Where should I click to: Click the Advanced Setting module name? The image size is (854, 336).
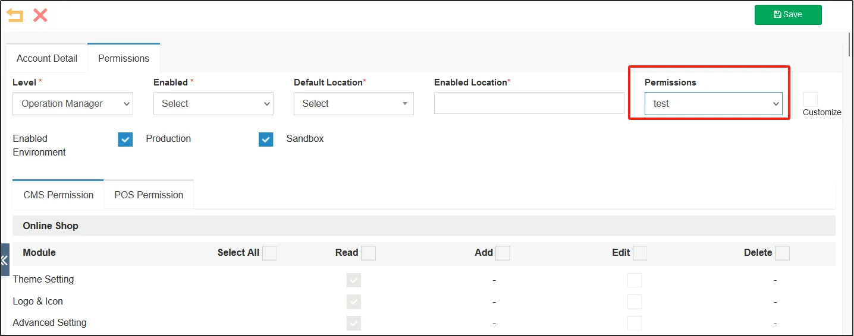point(49,322)
